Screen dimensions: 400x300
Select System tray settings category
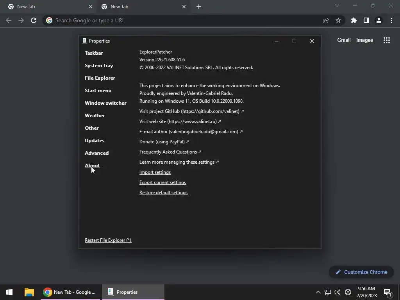(99, 66)
